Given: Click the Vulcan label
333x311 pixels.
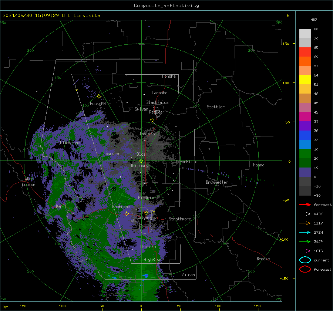Looking at the screenshot, I should pos(188,275).
